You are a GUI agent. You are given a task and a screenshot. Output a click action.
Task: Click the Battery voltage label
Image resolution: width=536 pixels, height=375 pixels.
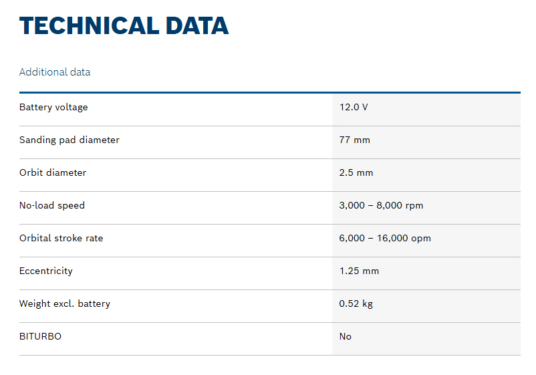point(53,107)
